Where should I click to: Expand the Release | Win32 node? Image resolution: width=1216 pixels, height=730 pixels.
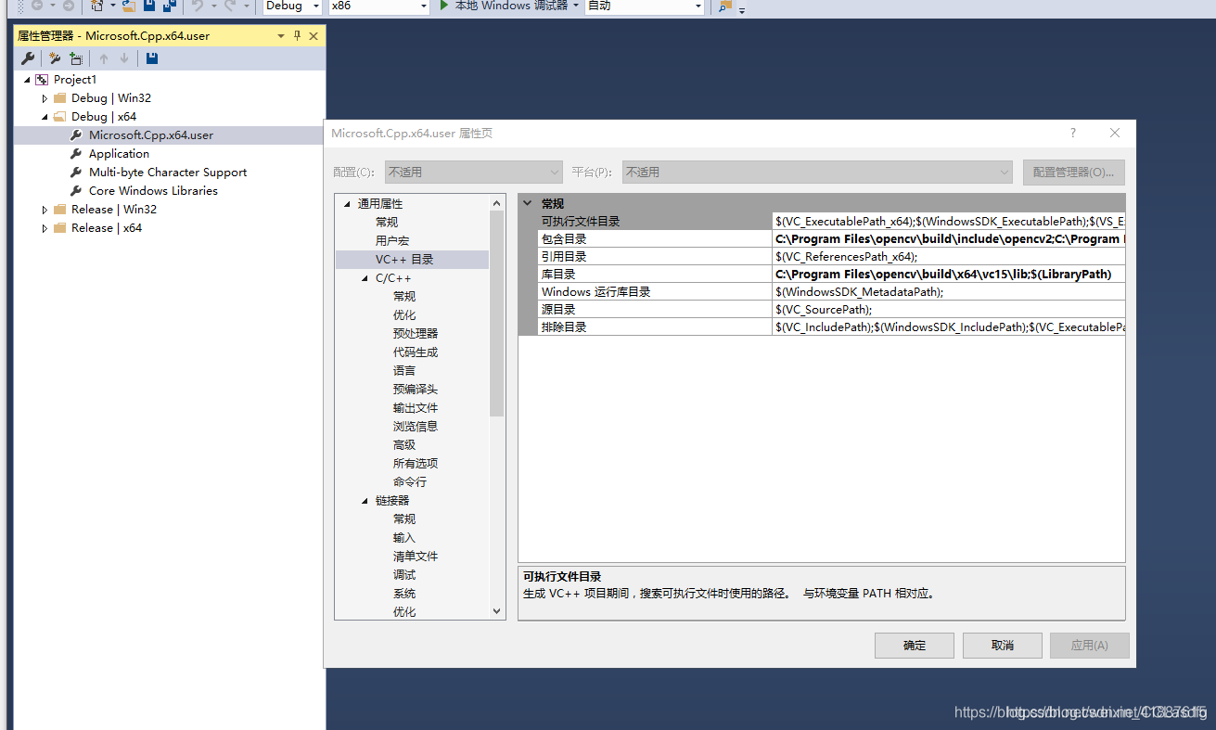(x=45, y=210)
